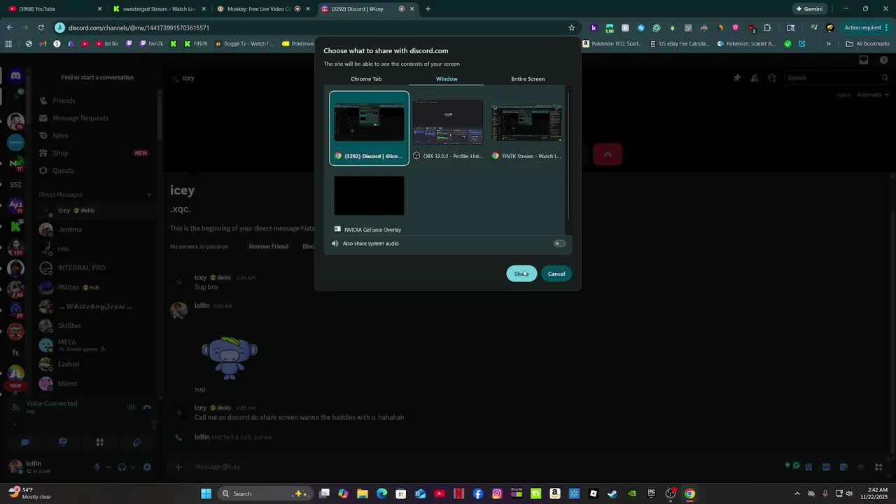Toggle noise suppression waveform icon
Screen dimensions: 896x504
(x=131, y=407)
